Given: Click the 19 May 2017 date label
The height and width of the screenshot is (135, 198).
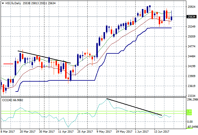Looking at the screenshot, I should tap(124, 132).
